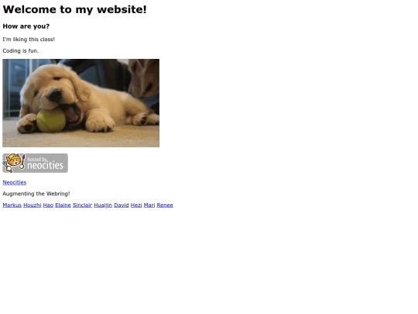418x314 pixels.
Task: Open the Houzhi webring link
Action: point(33,205)
